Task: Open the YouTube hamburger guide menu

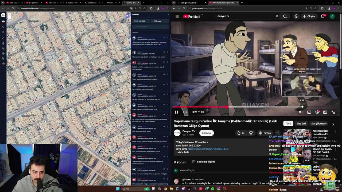Action: (x=177, y=16)
